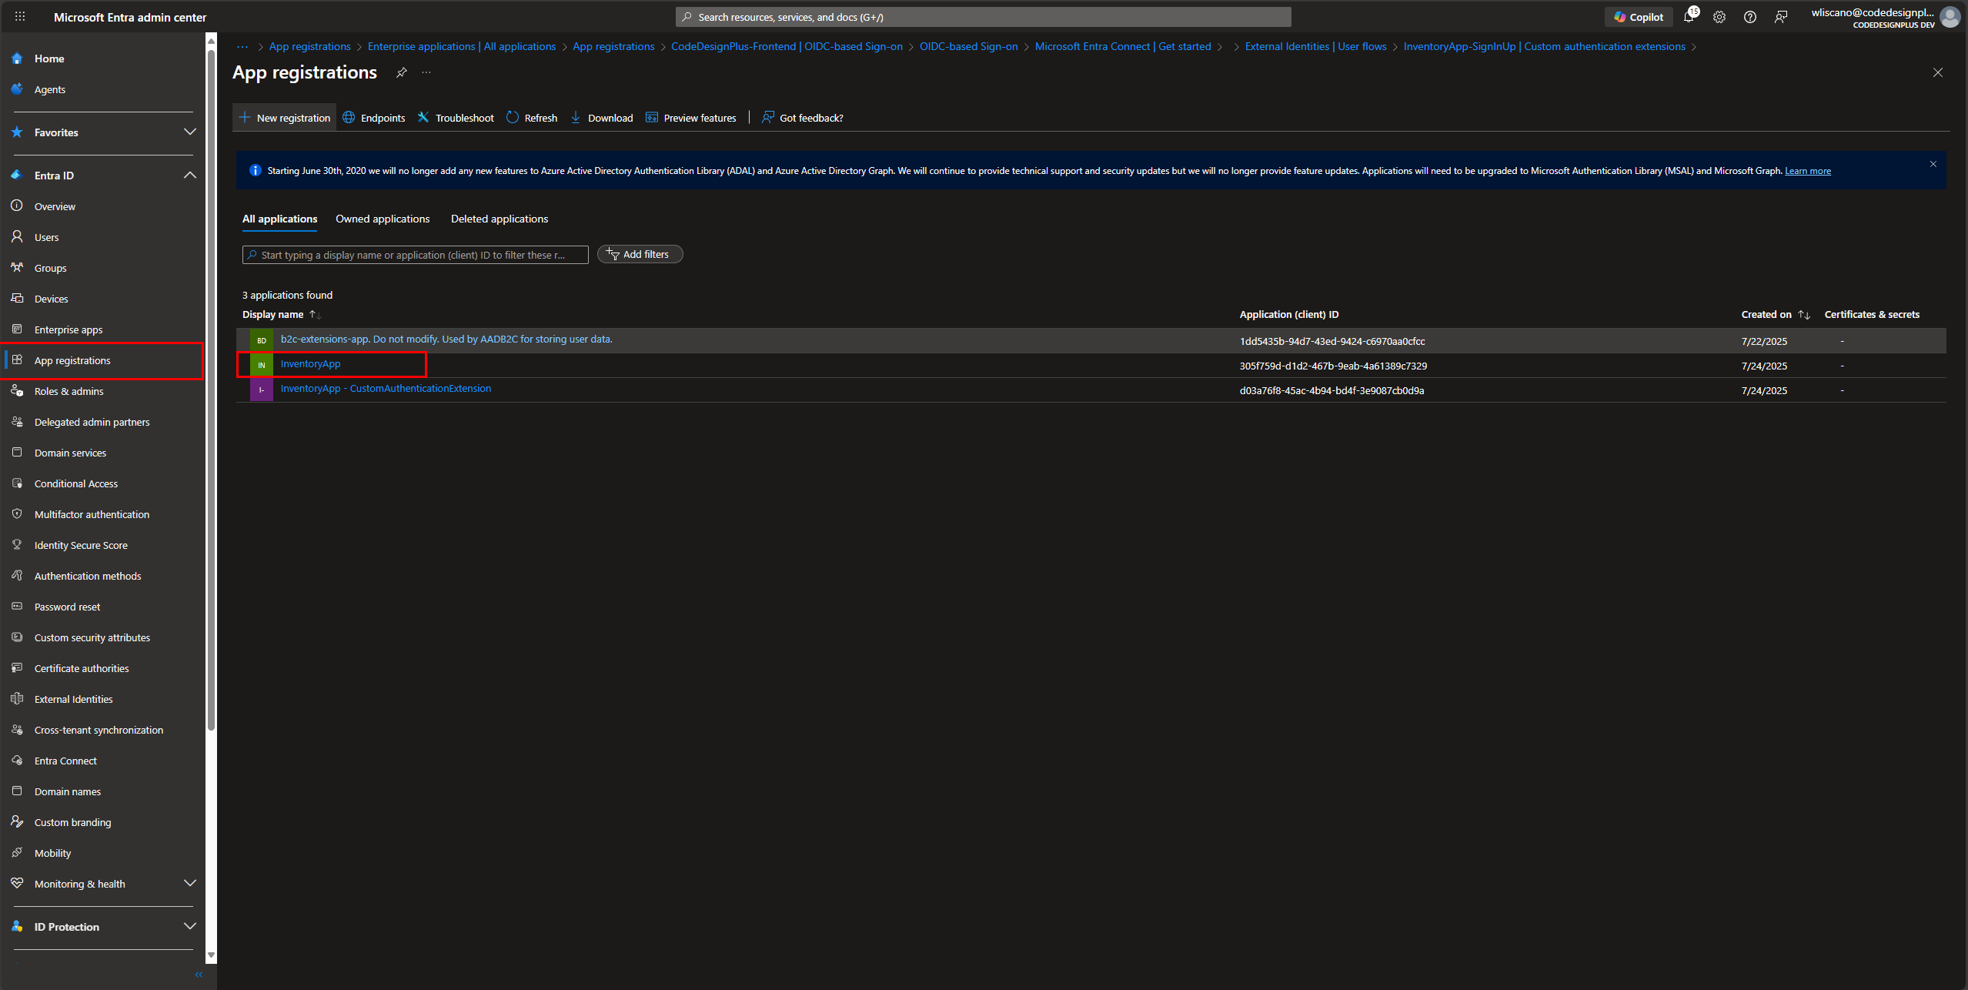Open the Devices sidebar icon
1968x990 pixels.
17,299
